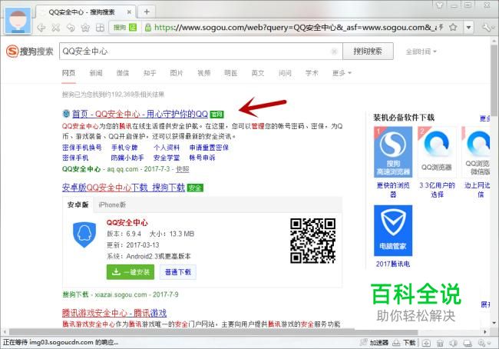The height and width of the screenshot is (349, 499).
Task: Open the 帐号申诉 sublink
Action: pos(202,158)
